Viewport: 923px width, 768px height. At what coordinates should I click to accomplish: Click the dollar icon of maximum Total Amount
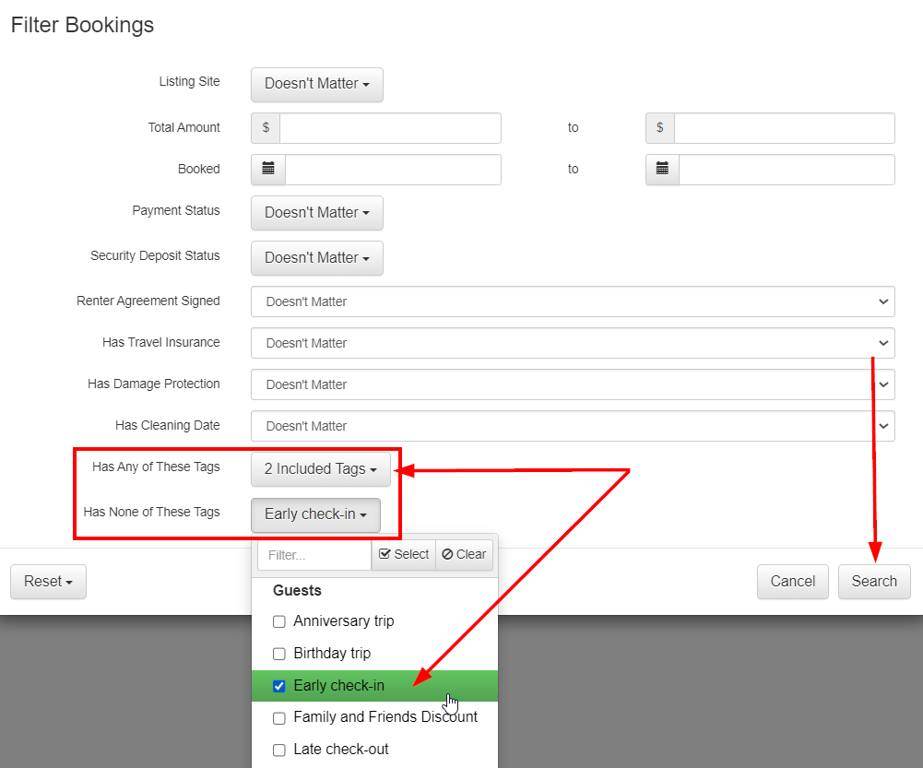[659, 128]
